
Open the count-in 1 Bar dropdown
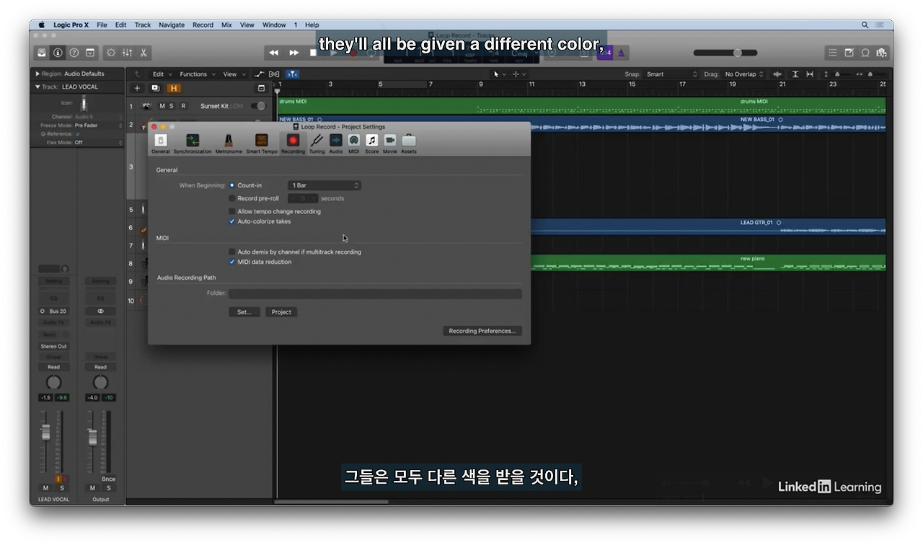[324, 185]
